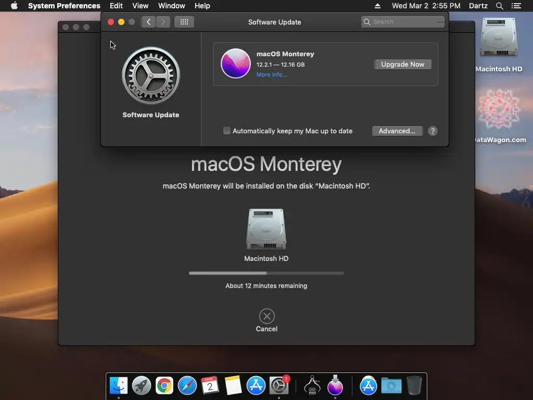Click Upgrade Now button
This screenshot has width=533, height=400.
pyautogui.click(x=402, y=64)
